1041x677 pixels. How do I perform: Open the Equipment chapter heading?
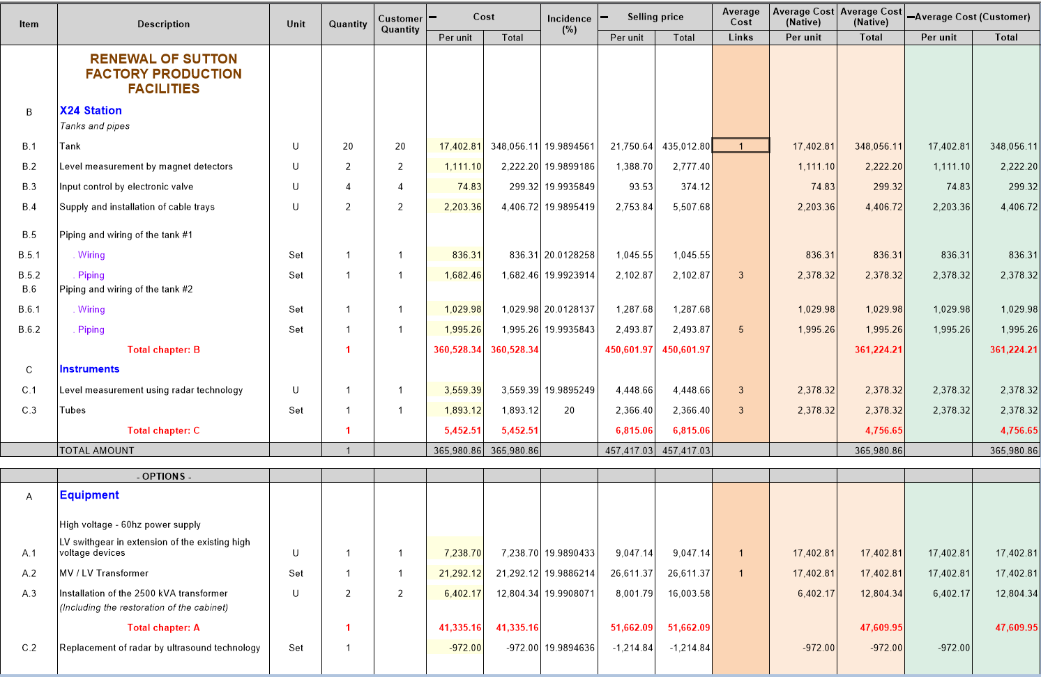89,495
